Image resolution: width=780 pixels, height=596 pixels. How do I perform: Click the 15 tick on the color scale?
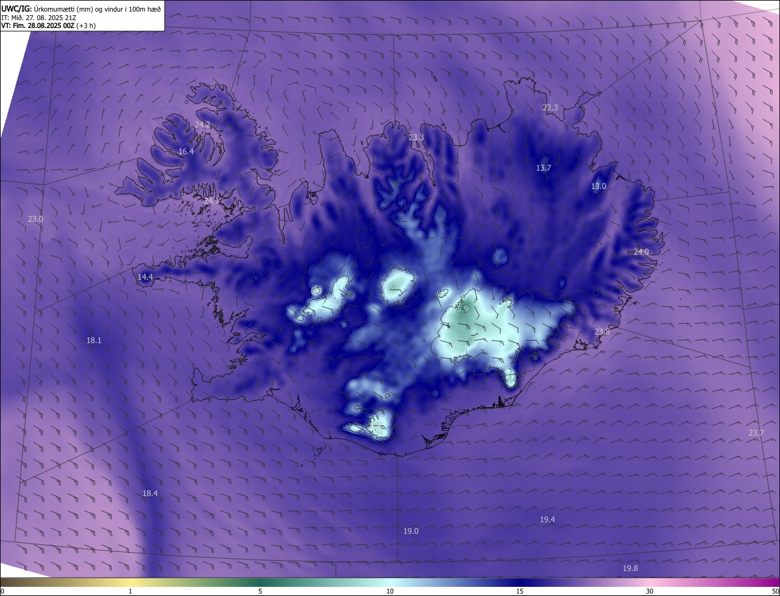click(x=520, y=591)
